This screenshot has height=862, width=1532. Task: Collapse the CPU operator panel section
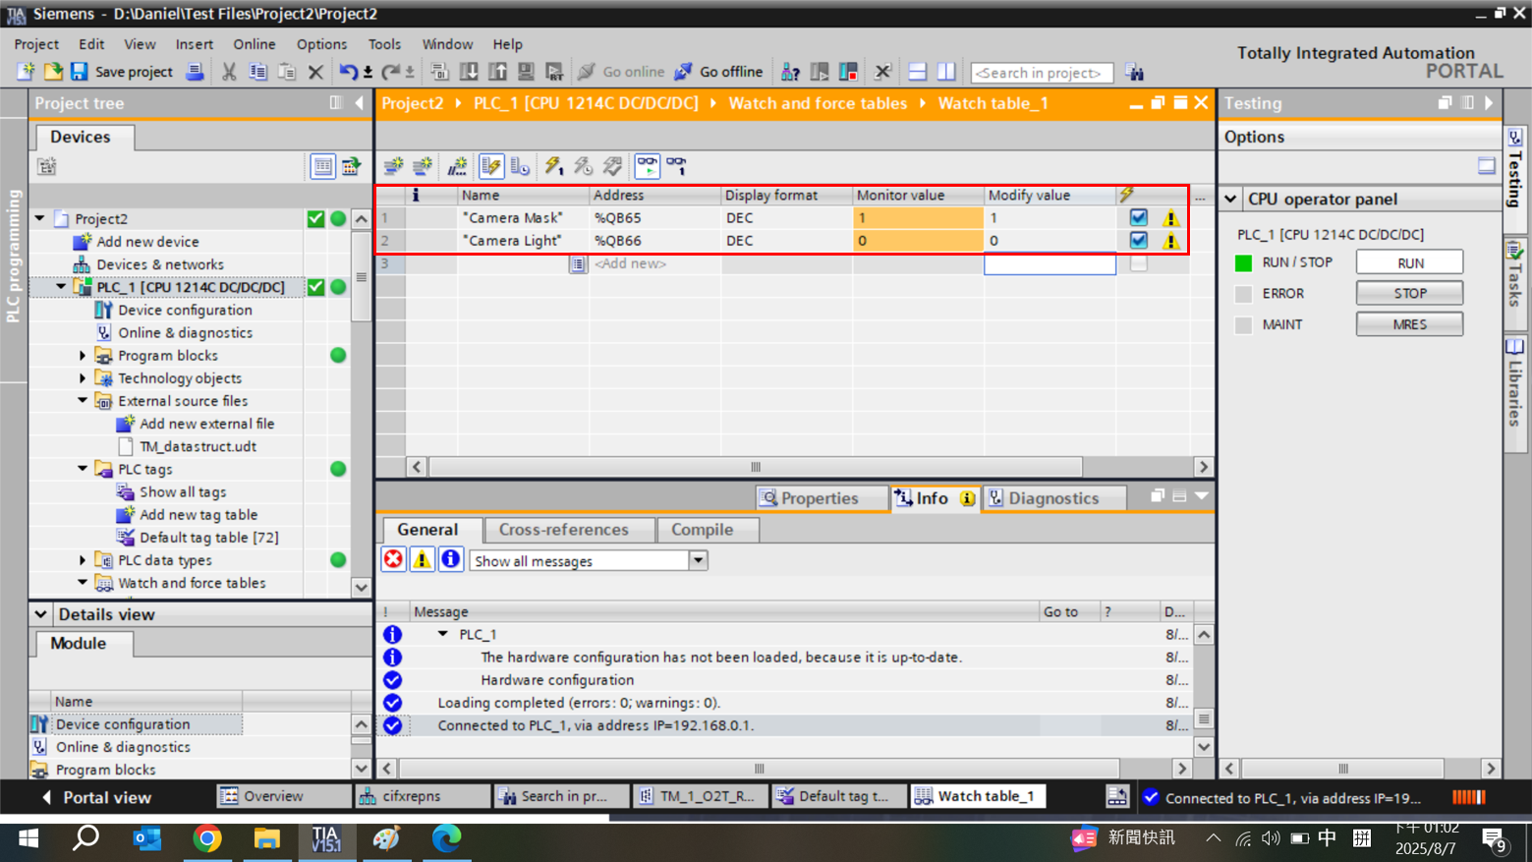pos(1230,199)
